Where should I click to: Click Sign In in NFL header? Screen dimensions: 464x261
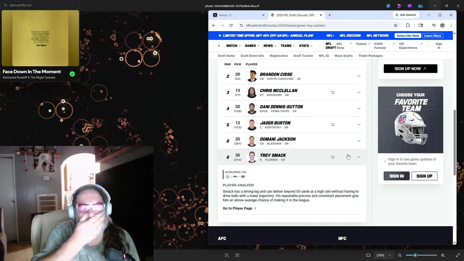439,46
